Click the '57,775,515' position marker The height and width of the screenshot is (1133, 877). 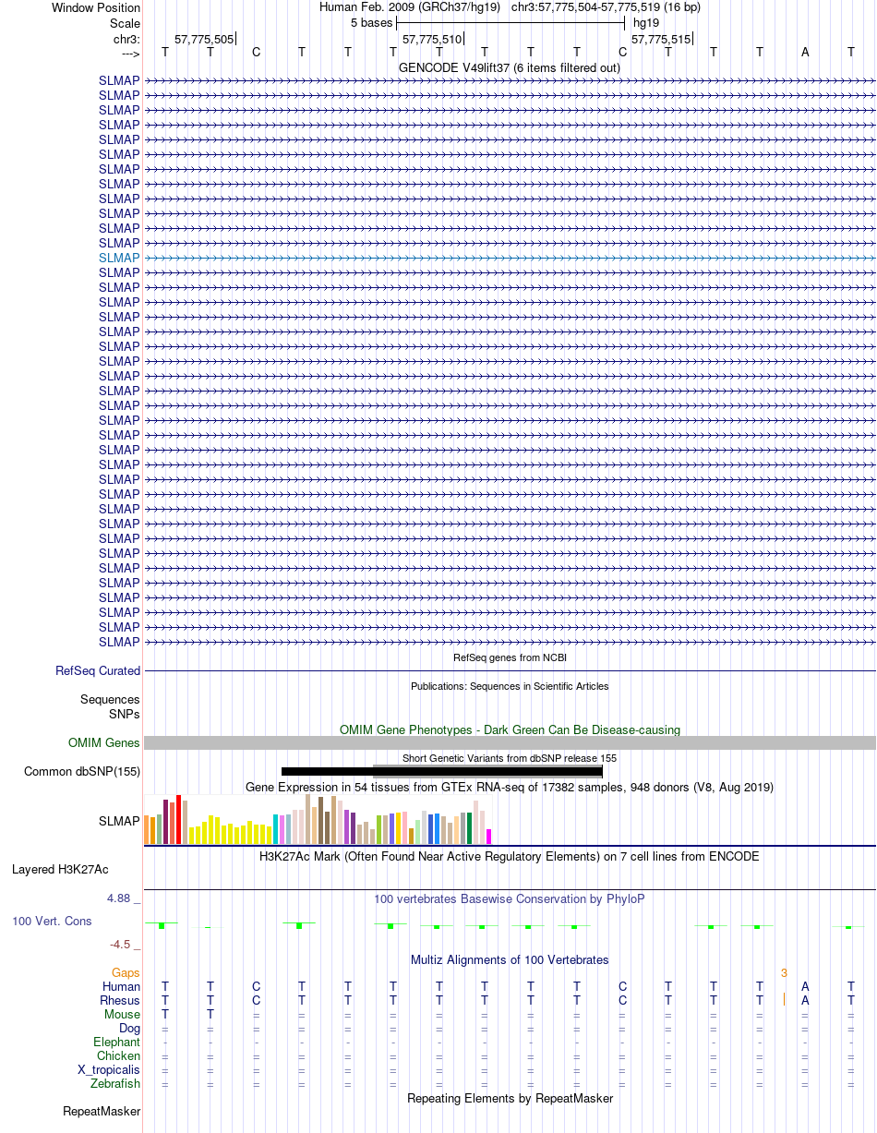pyautogui.click(x=660, y=39)
